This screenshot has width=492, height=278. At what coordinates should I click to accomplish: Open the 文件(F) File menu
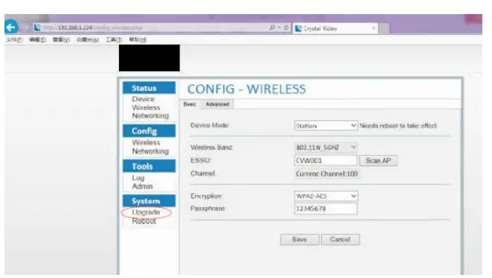(14, 40)
